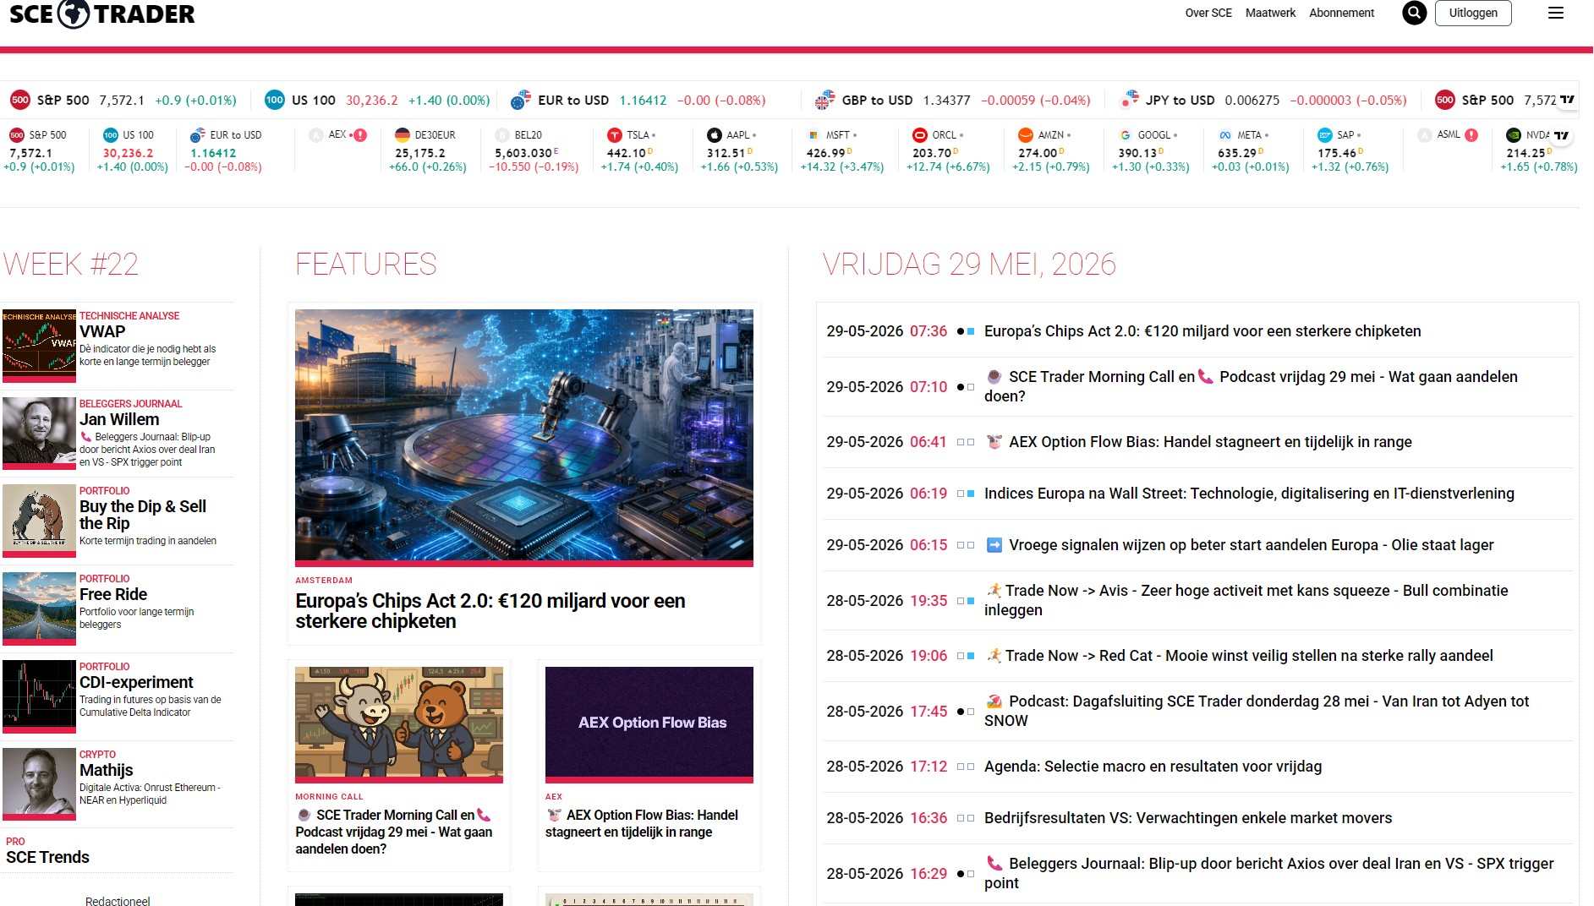Click the SCE Trader globe logo
Image resolution: width=1594 pixels, height=906 pixels.
74,14
